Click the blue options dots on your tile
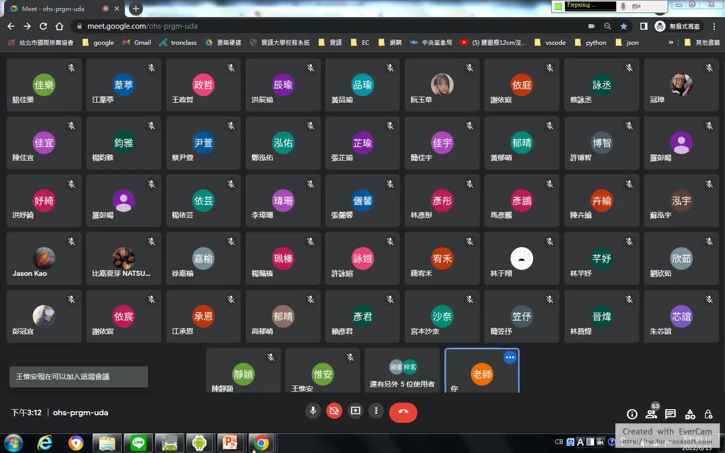The height and width of the screenshot is (453, 725). [510, 357]
